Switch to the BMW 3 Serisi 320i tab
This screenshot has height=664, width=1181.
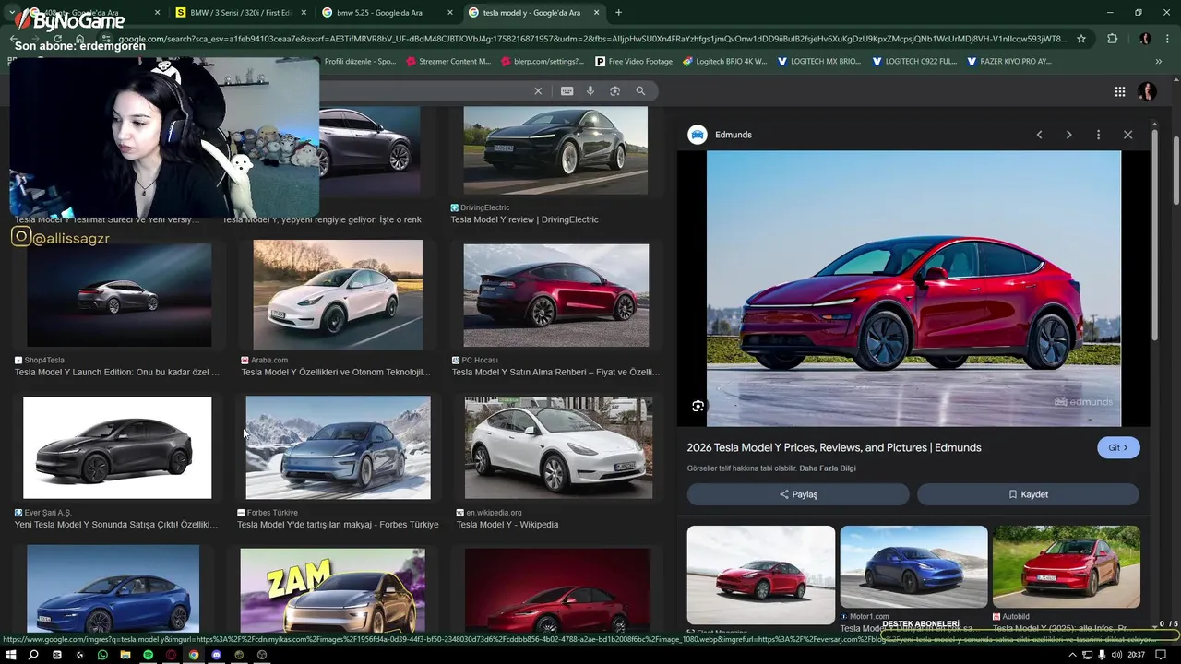tap(241, 13)
